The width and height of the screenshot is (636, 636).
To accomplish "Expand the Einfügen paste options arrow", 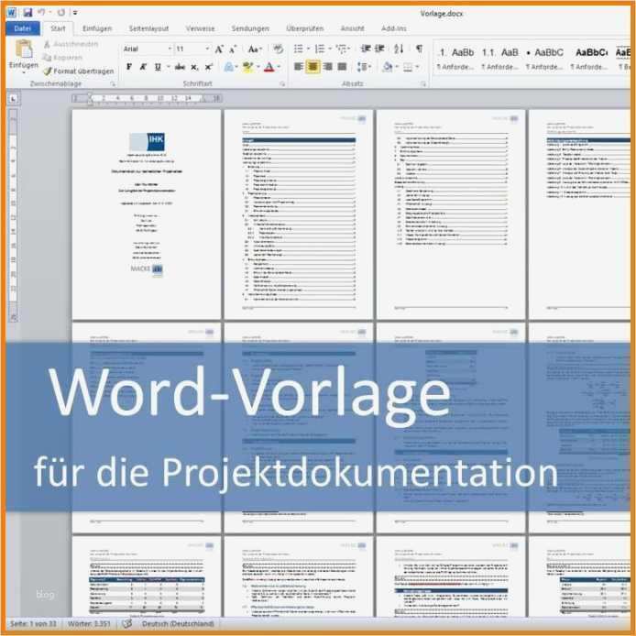I will pos(24,73).
